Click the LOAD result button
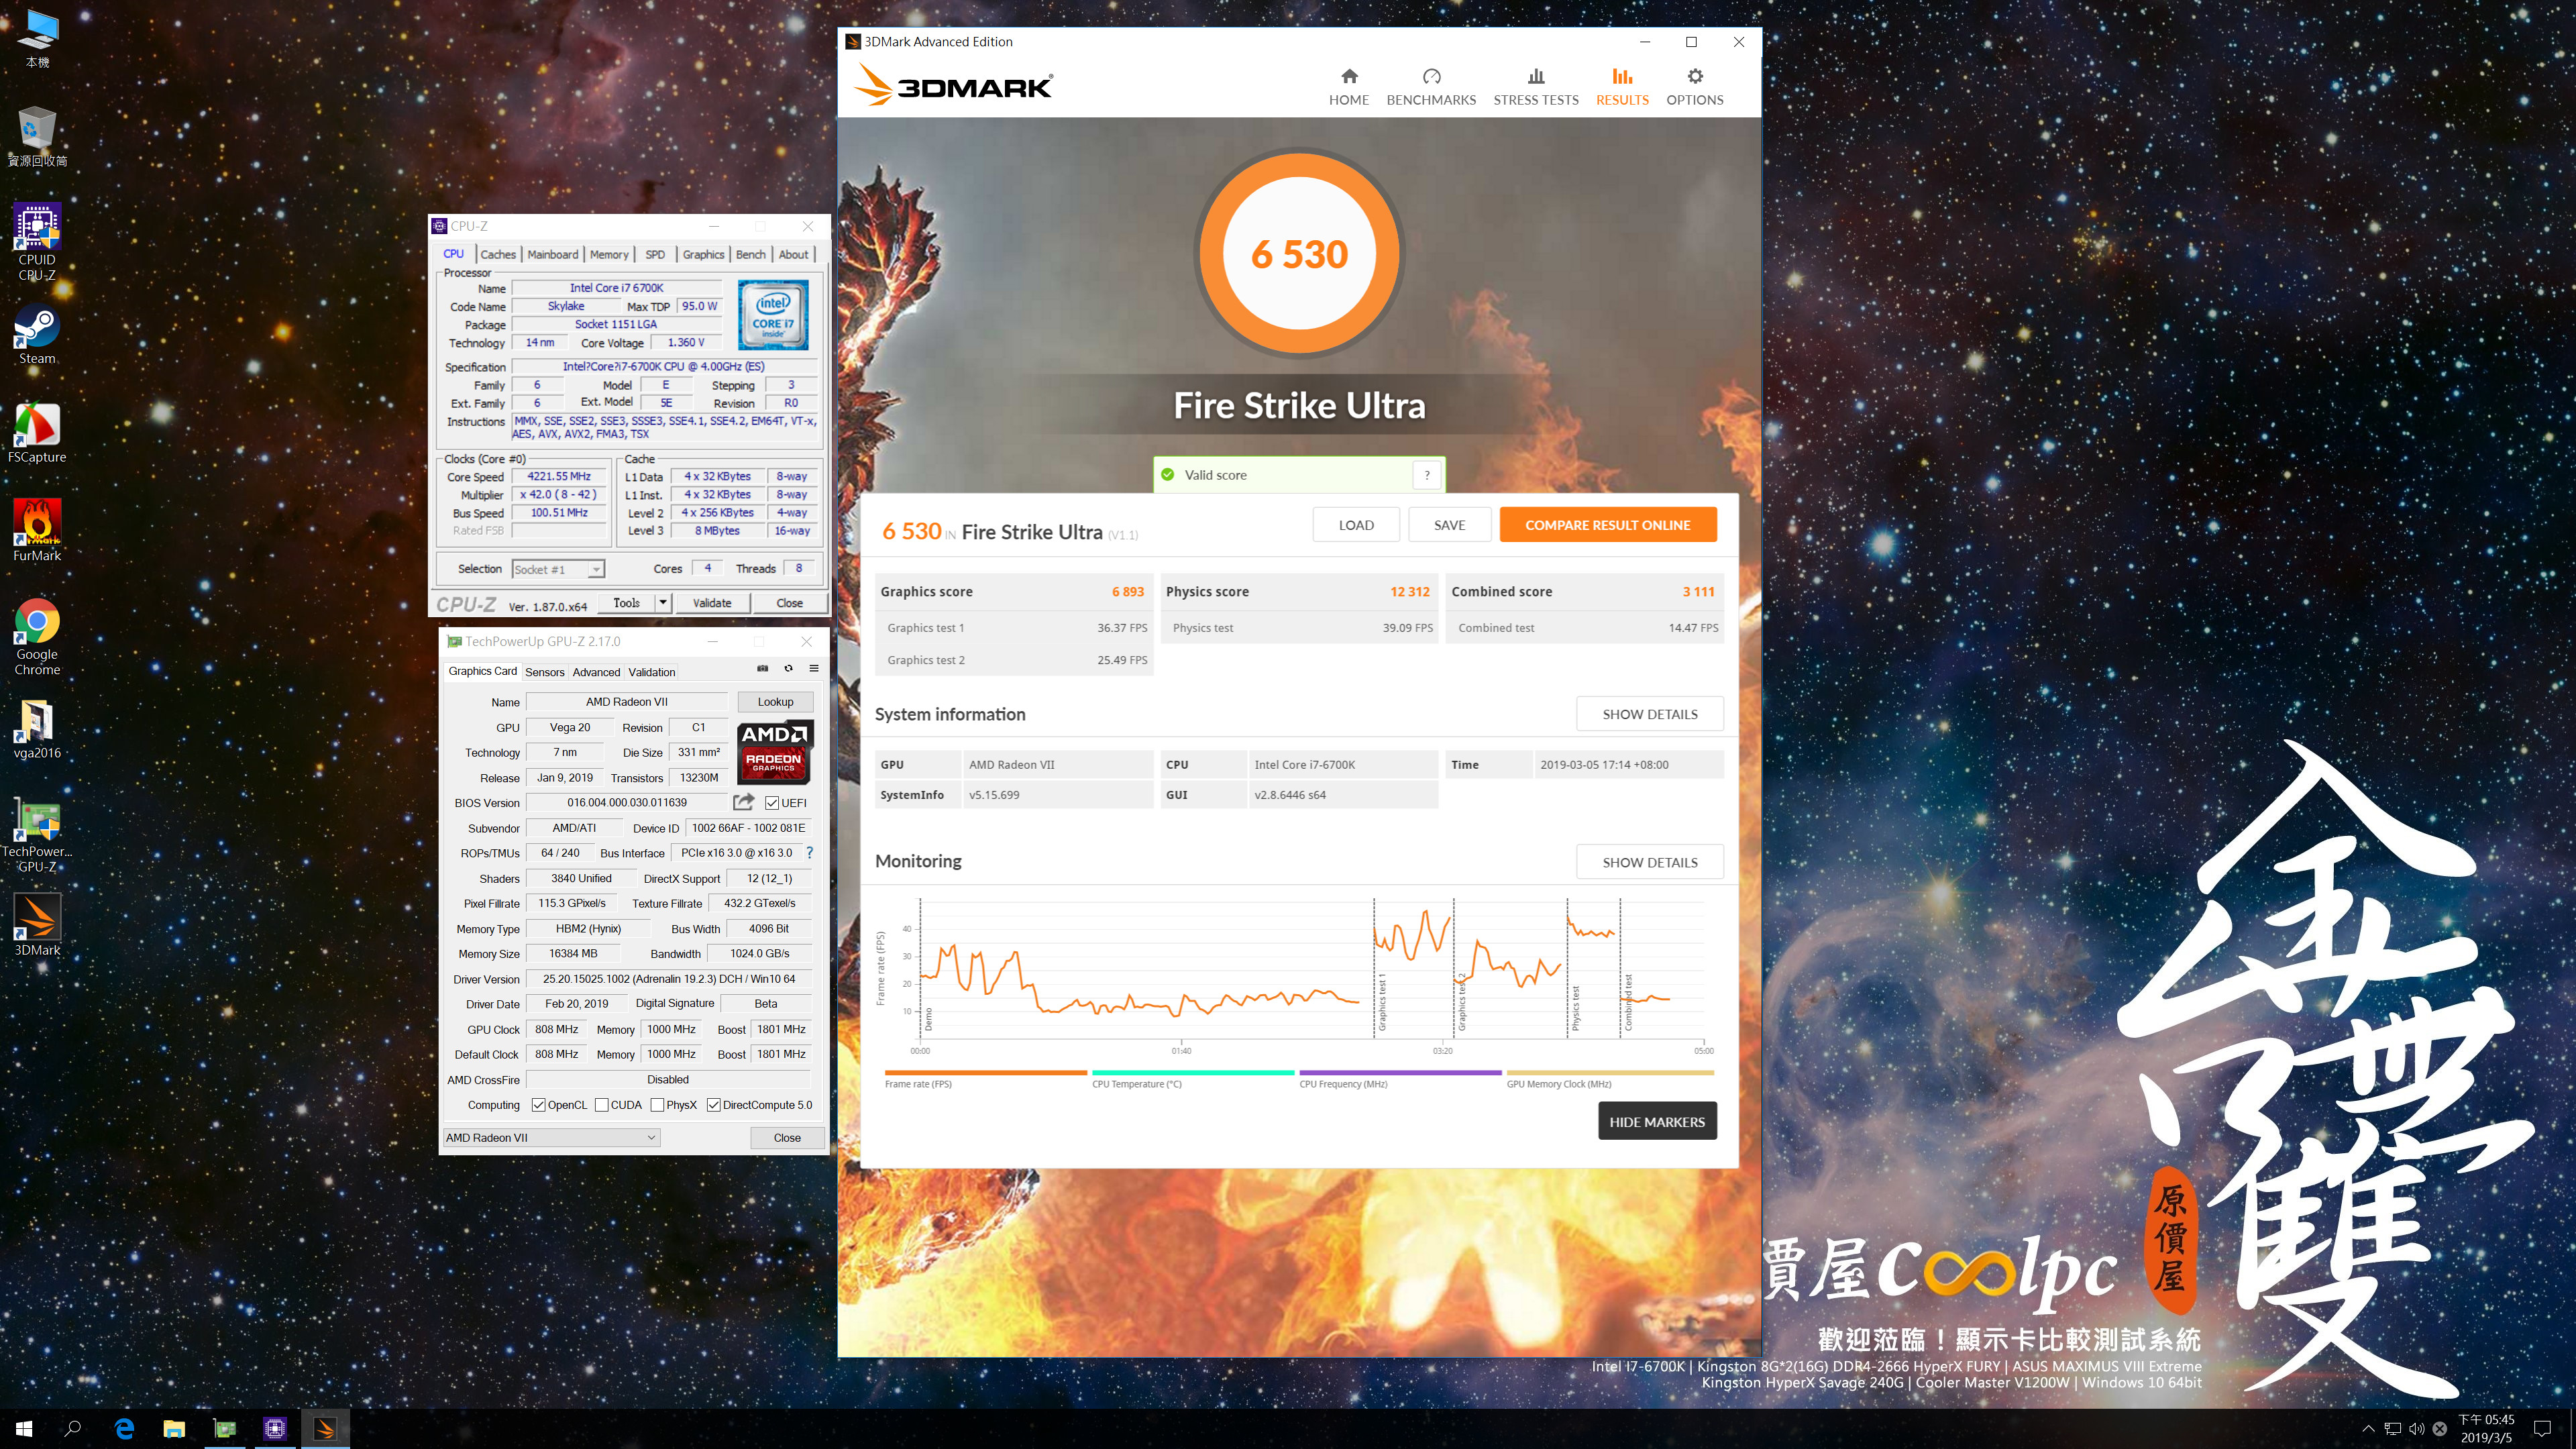This screenshot has height=1449, width=2576. tap(1356, 525)
